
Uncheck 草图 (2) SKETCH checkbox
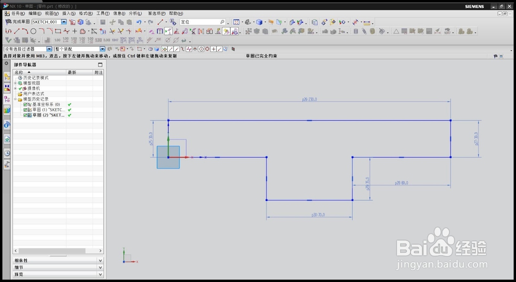(x=25, y=115)
